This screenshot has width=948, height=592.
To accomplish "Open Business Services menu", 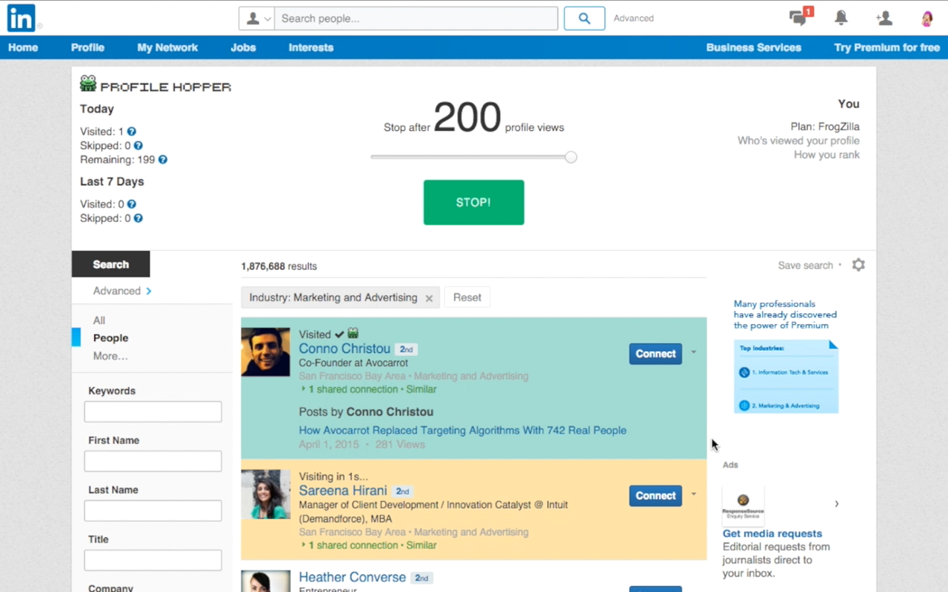I will click(754, 47).
